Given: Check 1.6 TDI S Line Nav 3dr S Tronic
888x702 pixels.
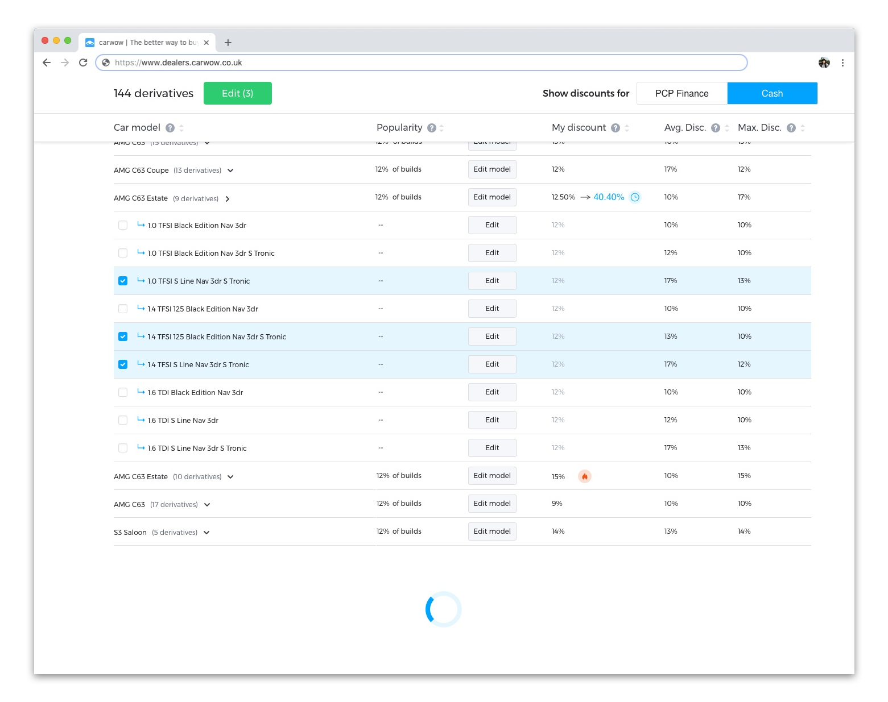Looking at the screenshot, I should 123,448.
